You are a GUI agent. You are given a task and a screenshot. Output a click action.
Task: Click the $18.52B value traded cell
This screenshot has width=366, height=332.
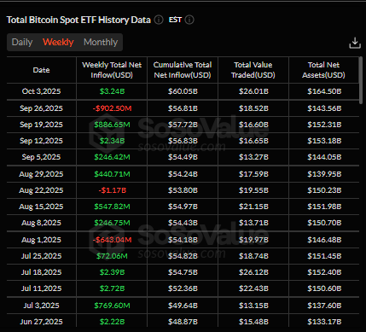coord(253,108)
